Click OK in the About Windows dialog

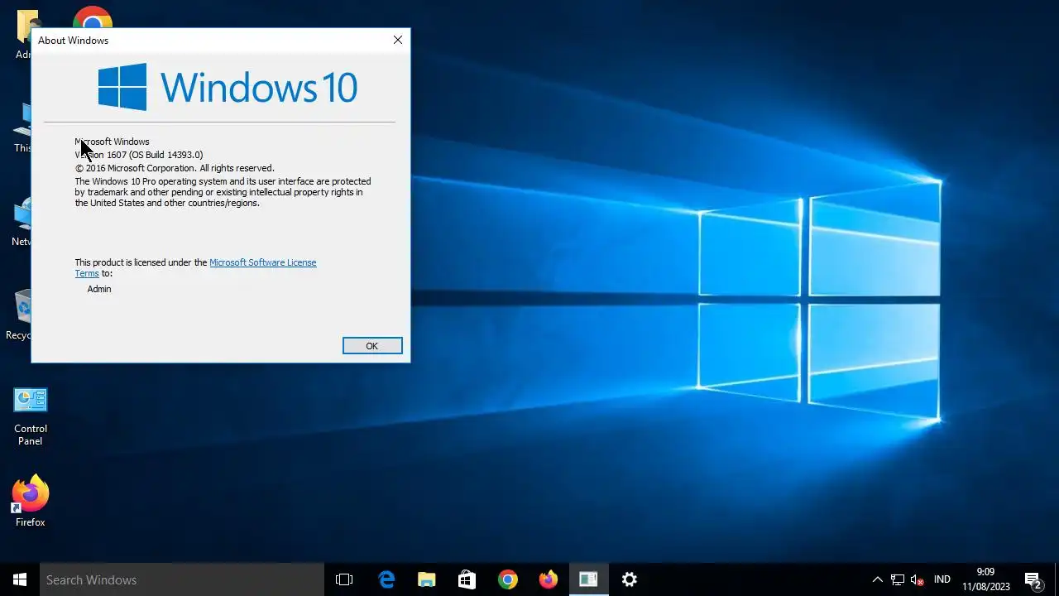(x=372, y=346)
